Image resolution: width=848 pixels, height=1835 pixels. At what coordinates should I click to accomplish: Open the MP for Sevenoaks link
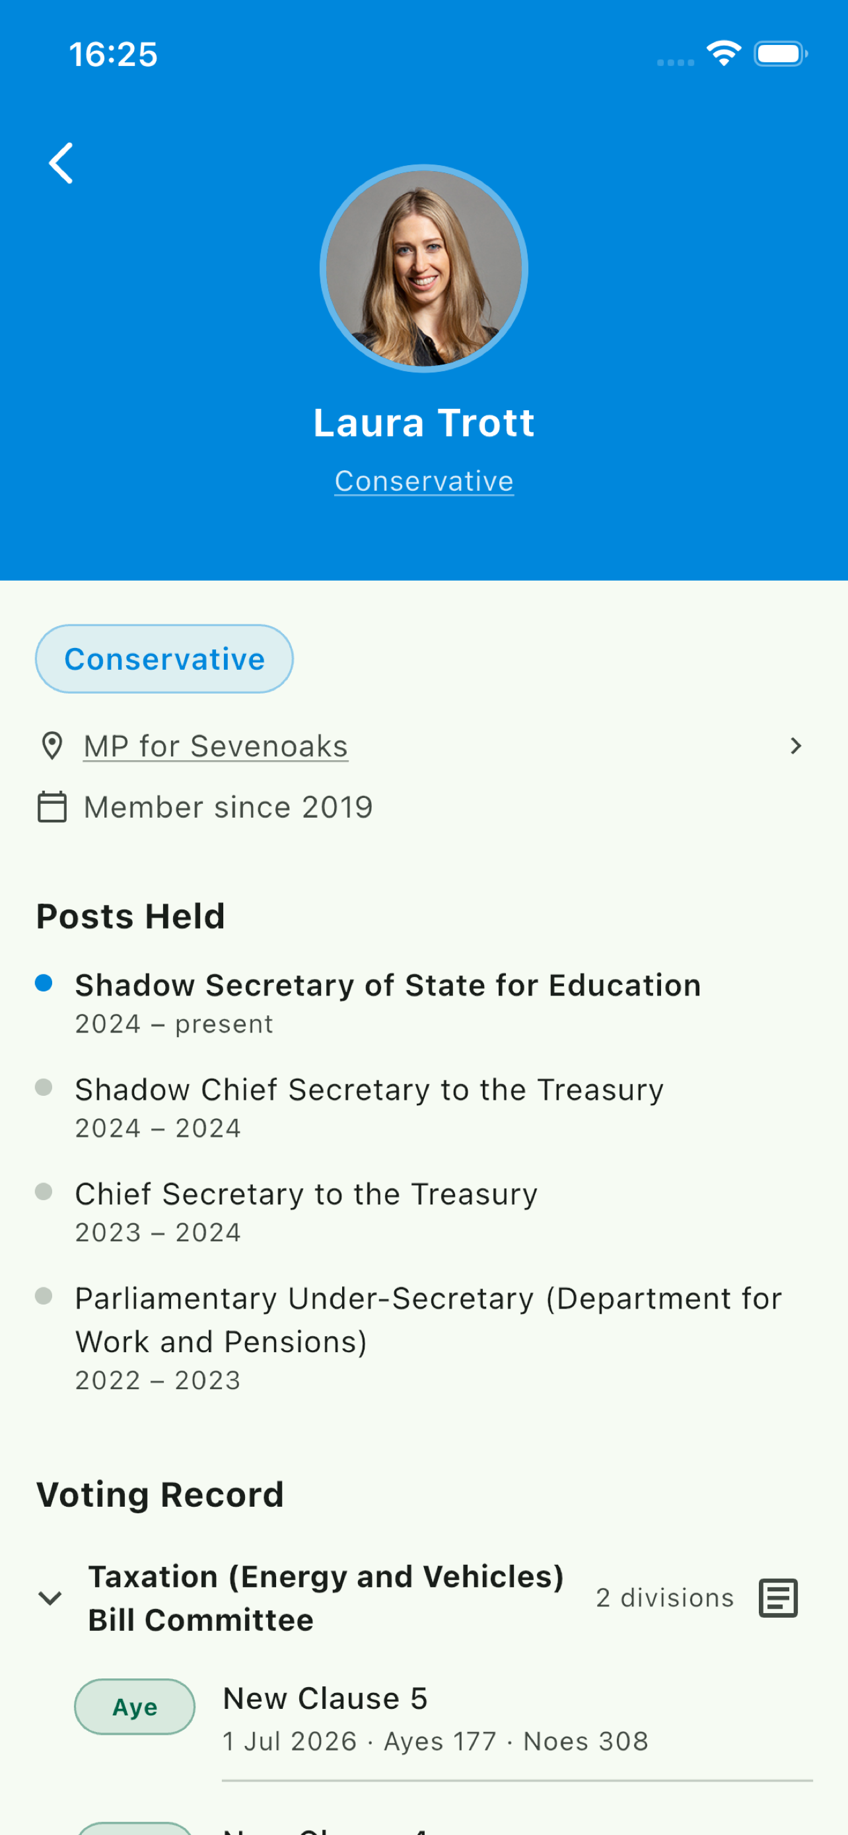(x=216, y=746)
